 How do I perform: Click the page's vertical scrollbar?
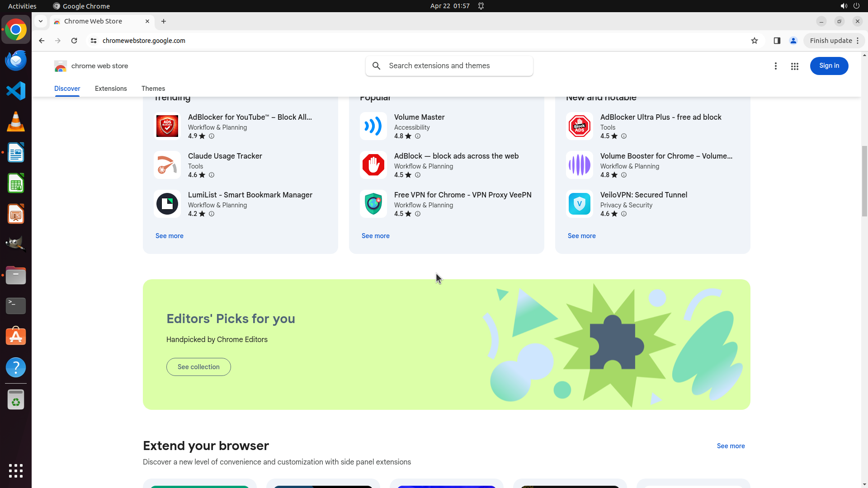(x=864, y=181)
